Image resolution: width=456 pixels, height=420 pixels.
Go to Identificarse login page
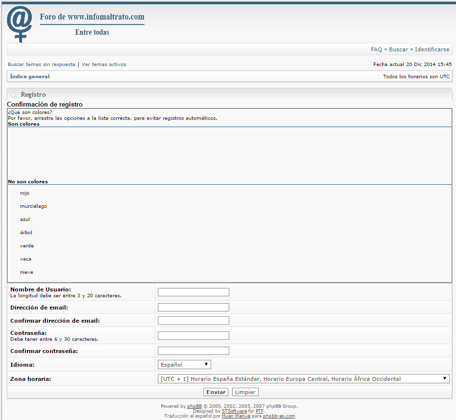coord(432,49)
